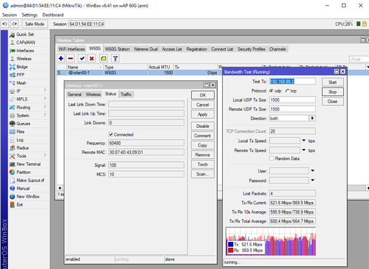Click the yellow comment icon

(103, 58)
